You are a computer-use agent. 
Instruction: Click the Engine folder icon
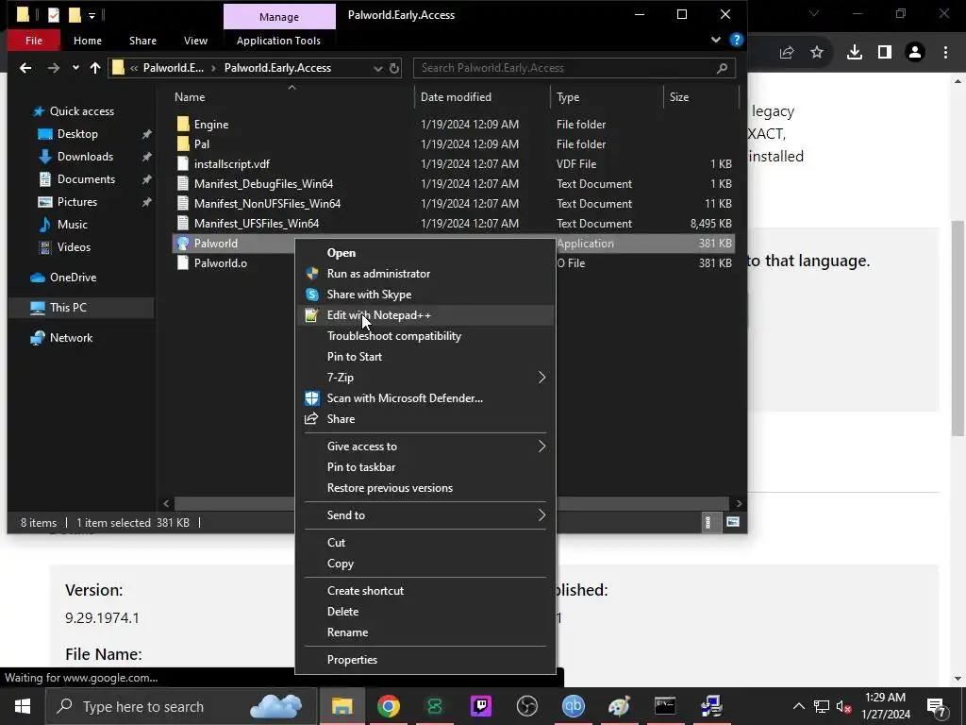point(182,124)
